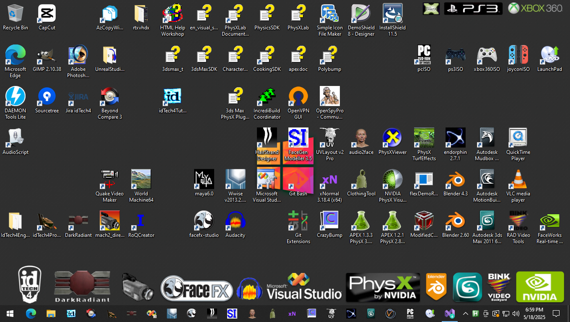Launch Quake Video Maker

pyautogui.click(x=110, y=186)
